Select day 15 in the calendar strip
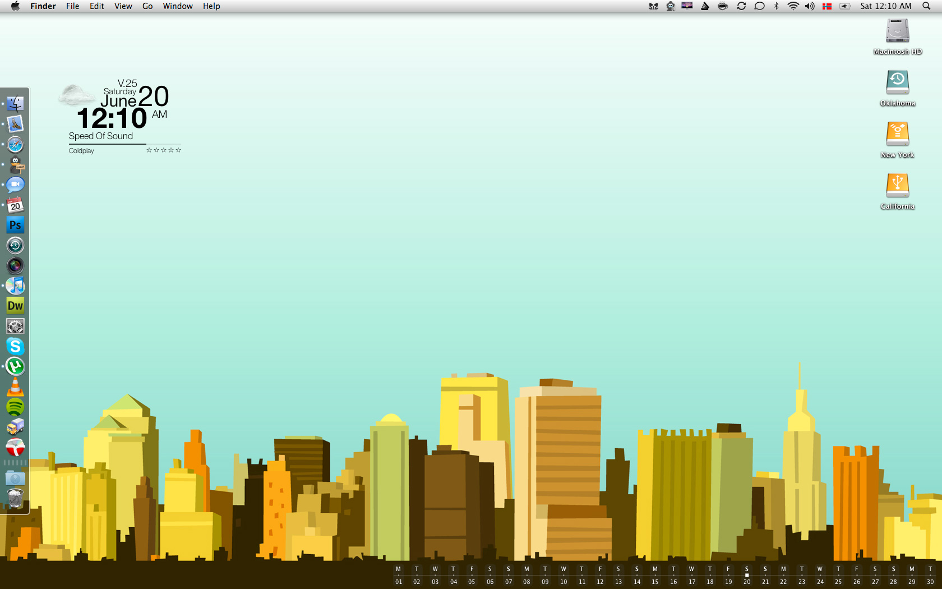 tap(655, 576)
